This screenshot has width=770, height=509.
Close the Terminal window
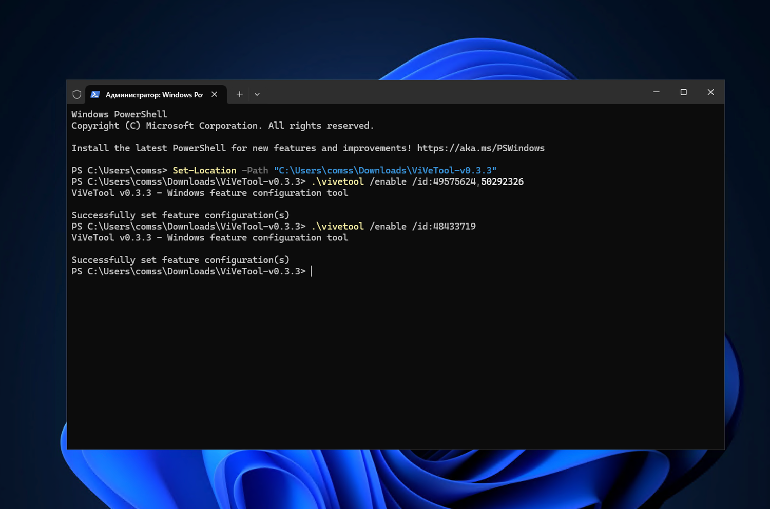pyautogui.click(x=711, y=92)
